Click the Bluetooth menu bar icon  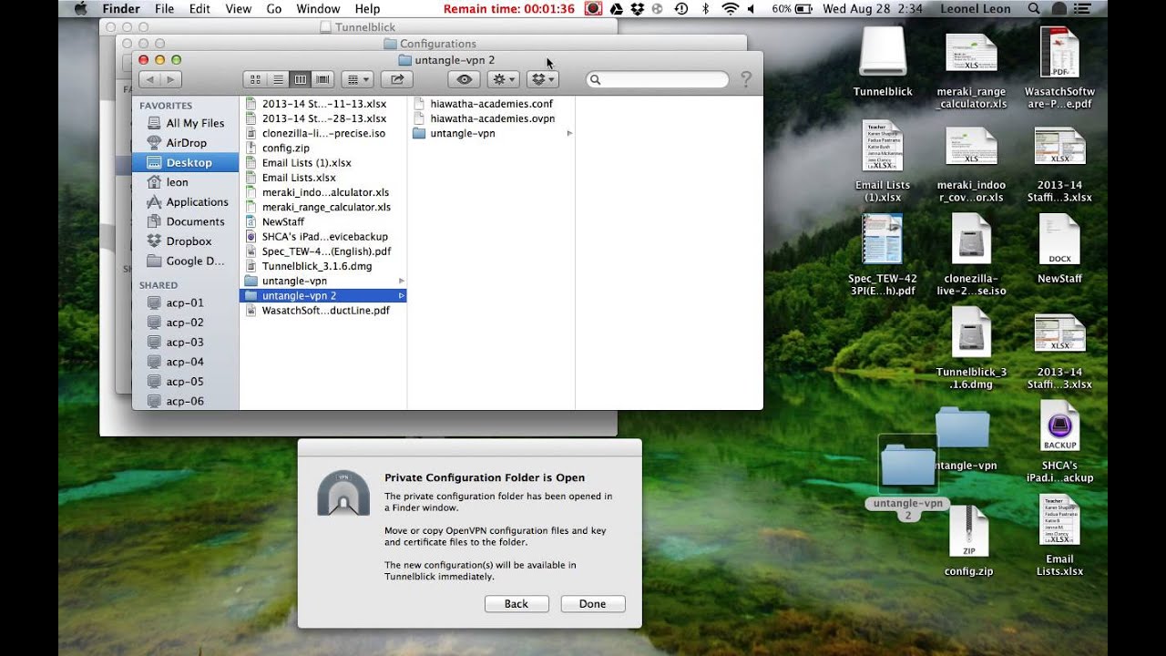click(705, 8)
